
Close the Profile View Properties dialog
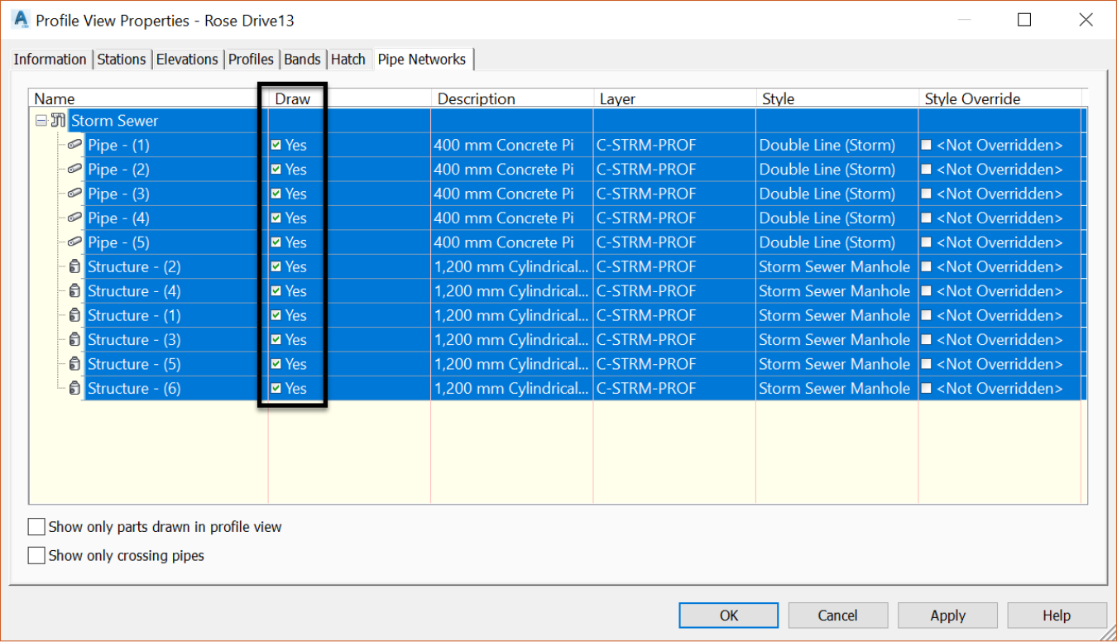point(1086,20)
